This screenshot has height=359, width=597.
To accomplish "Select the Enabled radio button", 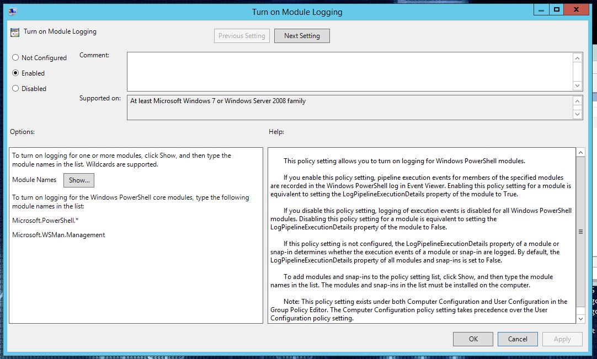I will pos(15,73).
